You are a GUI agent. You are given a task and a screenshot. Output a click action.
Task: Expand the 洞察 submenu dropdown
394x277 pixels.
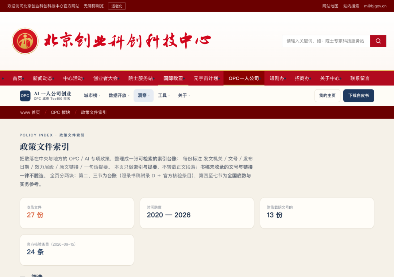tap(143, 96)
